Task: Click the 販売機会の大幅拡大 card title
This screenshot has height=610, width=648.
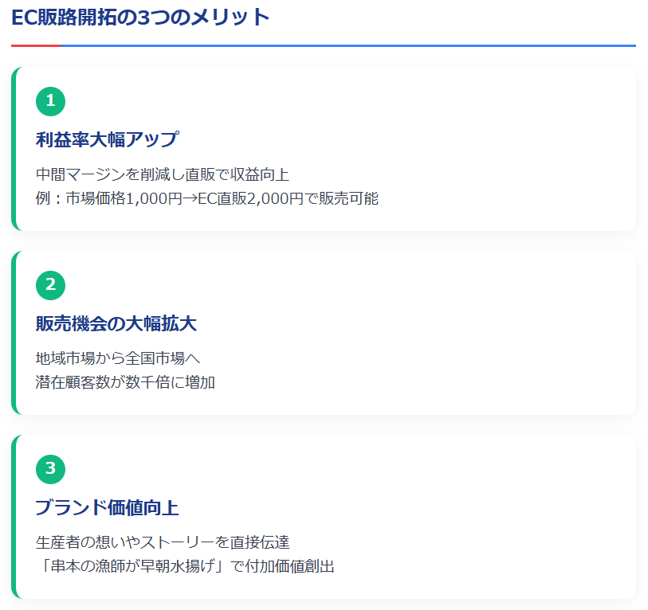Action: [116, 323]
